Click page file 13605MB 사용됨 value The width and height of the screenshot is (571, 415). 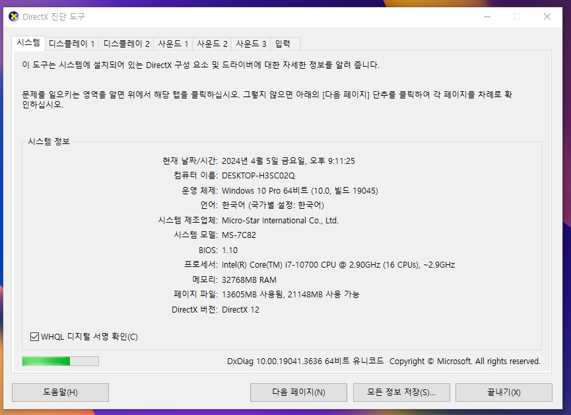coord(252,295)
